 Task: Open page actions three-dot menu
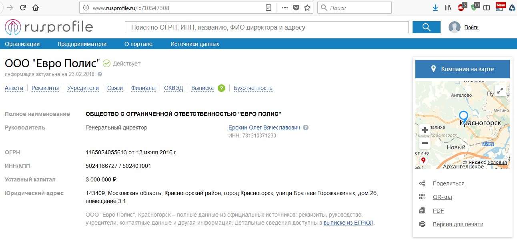285,8
